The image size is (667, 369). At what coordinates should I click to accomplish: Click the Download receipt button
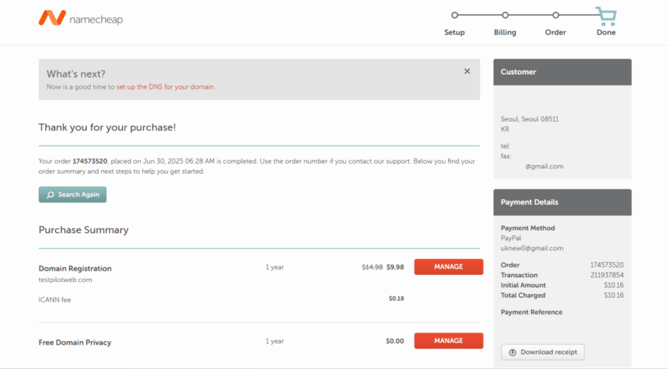(x=543, y=352)
